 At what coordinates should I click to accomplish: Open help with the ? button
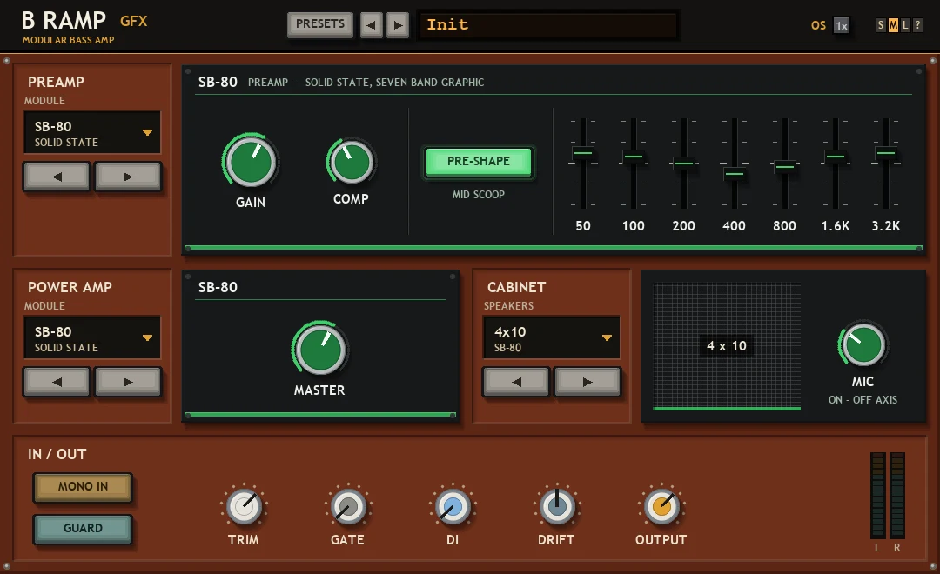tap(917, 25)
